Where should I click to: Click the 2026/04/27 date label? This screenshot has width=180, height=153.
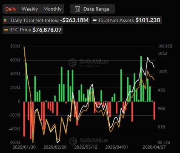[x=154, y=147]
